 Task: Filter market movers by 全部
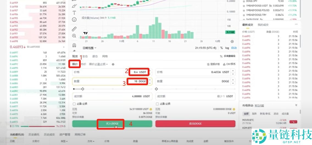coord(246,114)
